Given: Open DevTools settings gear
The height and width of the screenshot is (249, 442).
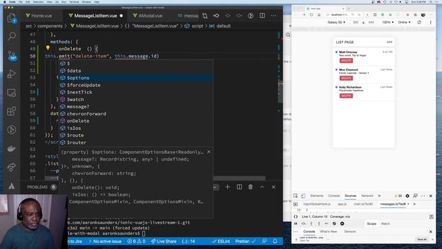Looking at the screenshot, I should point(407,196).
